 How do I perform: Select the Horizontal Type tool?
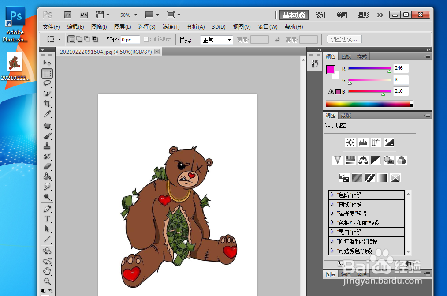point(47,219)
